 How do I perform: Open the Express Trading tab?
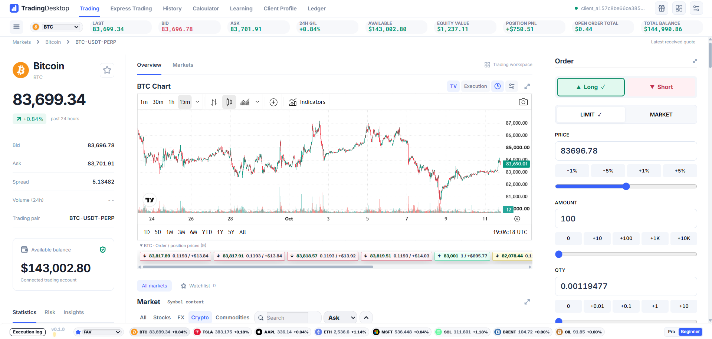click(x=131, y=9)
